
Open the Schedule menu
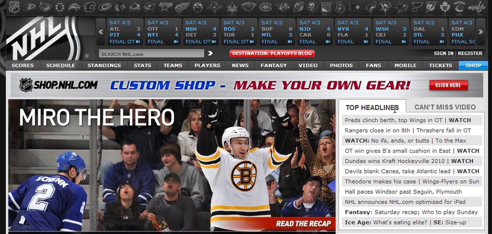click(x=60, y=65)
